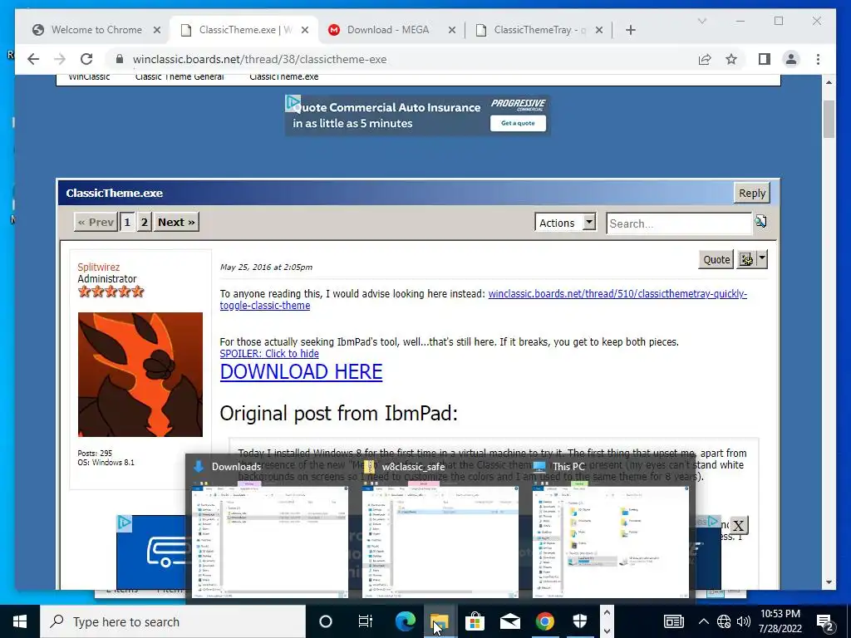Viewport: 851px width, 638px height.
Task: Close the Download - MEGA tab
Action: pos(451,31)
